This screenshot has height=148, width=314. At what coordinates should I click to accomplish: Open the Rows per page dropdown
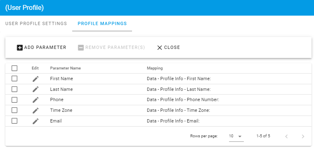click(236, 136)
